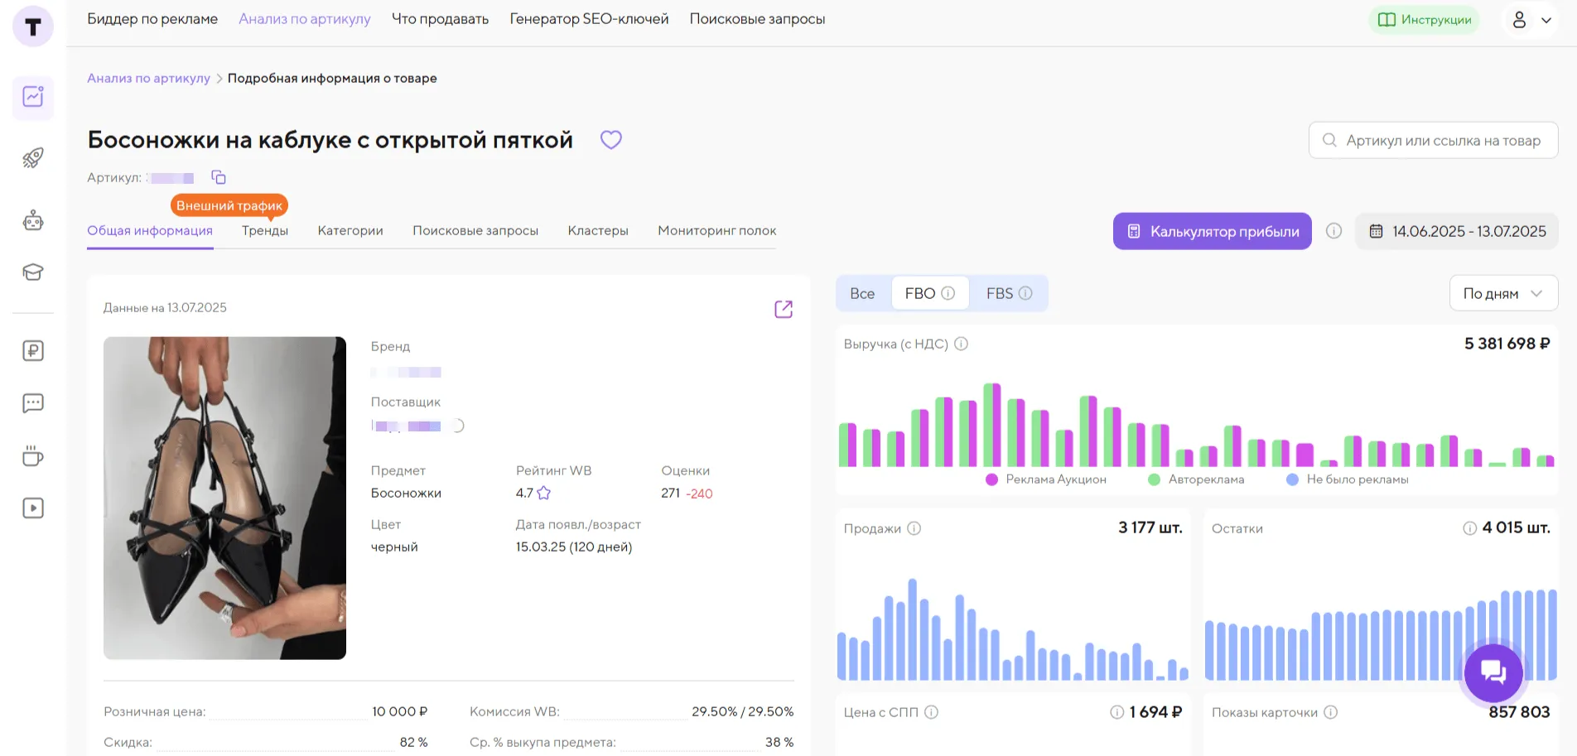Toggle the Реклама Аукцион legend color
1577x756 pixels.
tap(991, 479)
